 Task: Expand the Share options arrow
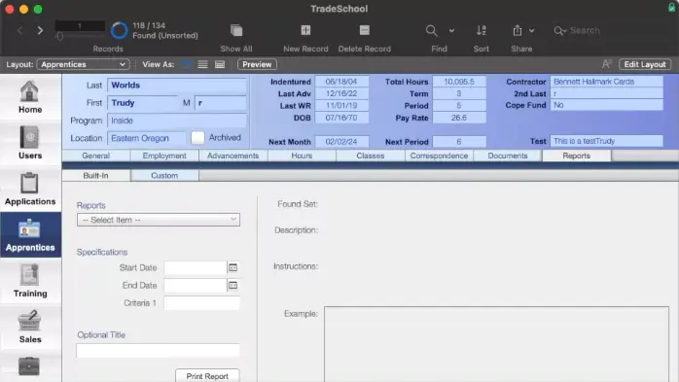pos(532,31)
